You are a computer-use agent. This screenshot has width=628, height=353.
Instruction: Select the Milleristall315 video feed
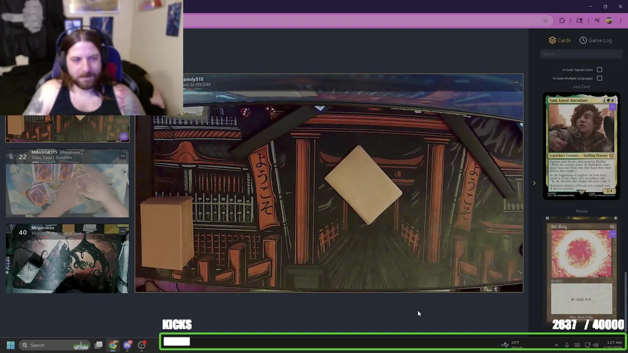coord(67,183)
